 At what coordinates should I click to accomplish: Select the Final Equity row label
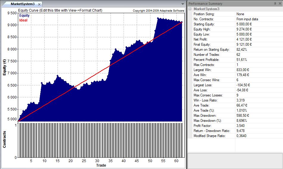pos(202,44)
